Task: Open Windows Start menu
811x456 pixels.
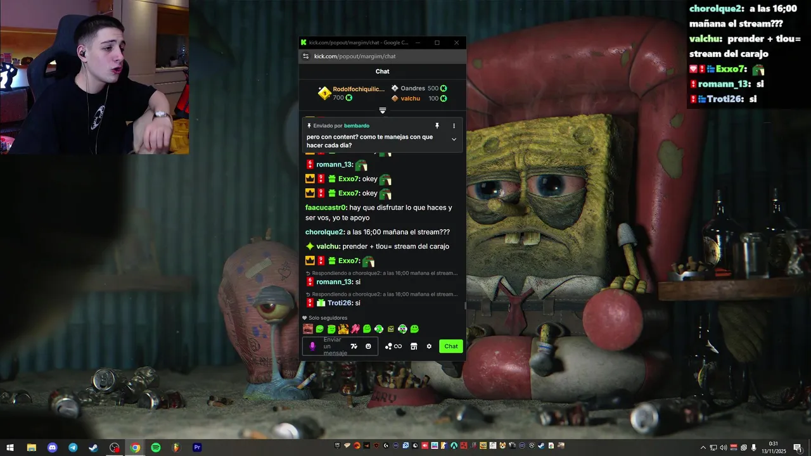Action: [10, 447]
